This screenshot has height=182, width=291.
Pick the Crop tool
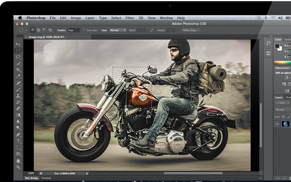pyautogui.click(x=18, y=70)
